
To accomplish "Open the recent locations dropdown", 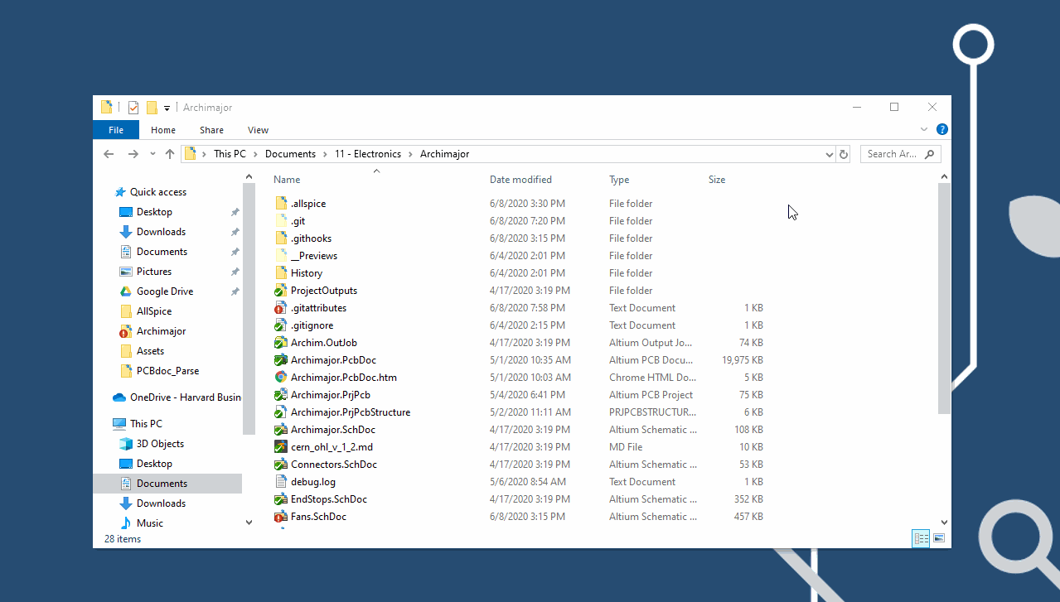I will [152, 154].
